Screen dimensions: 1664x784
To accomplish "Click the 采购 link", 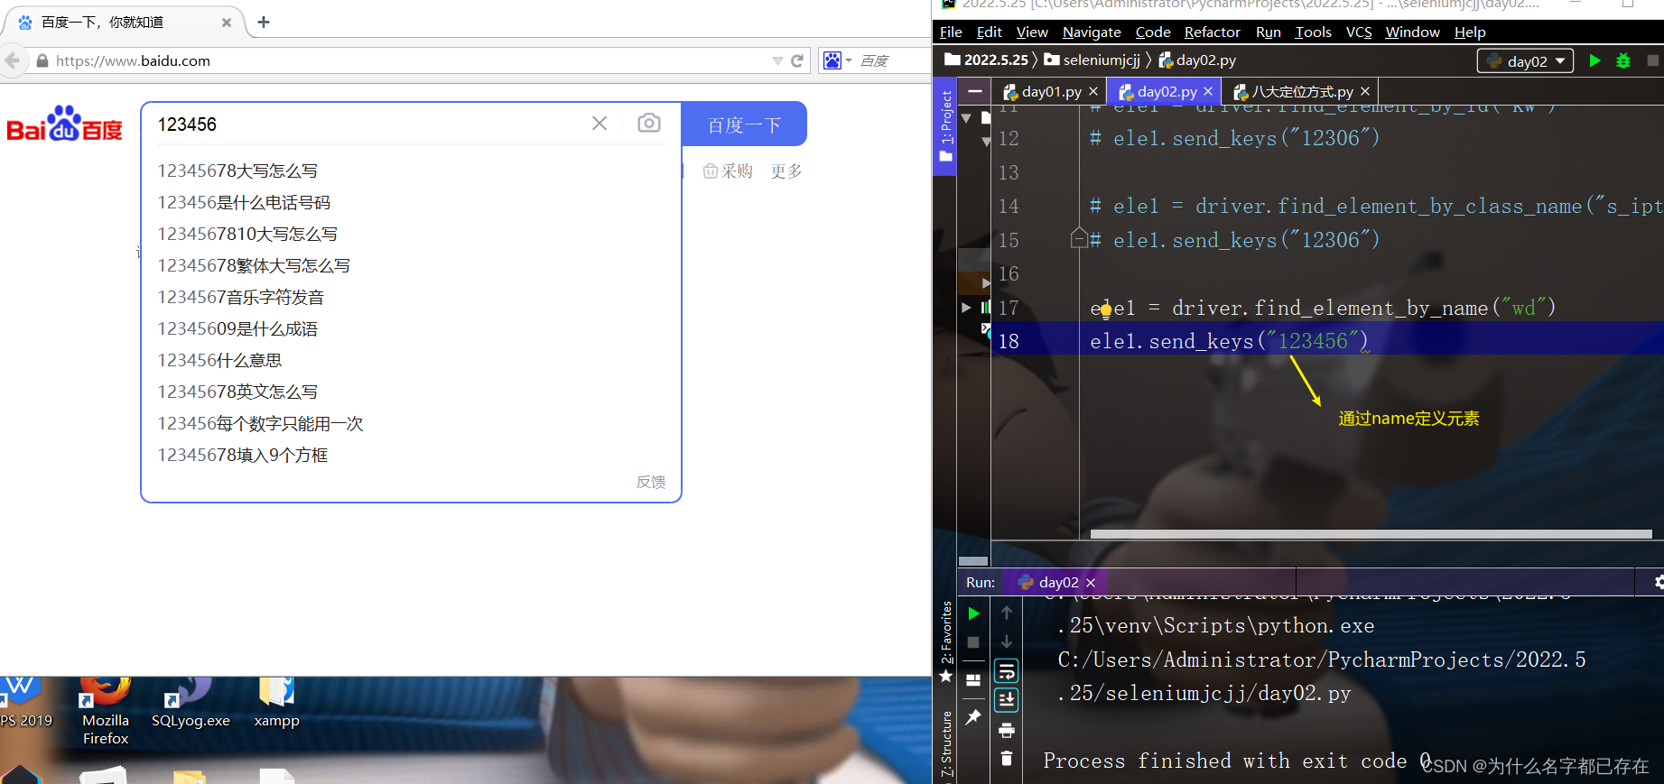I will point(728,171).
